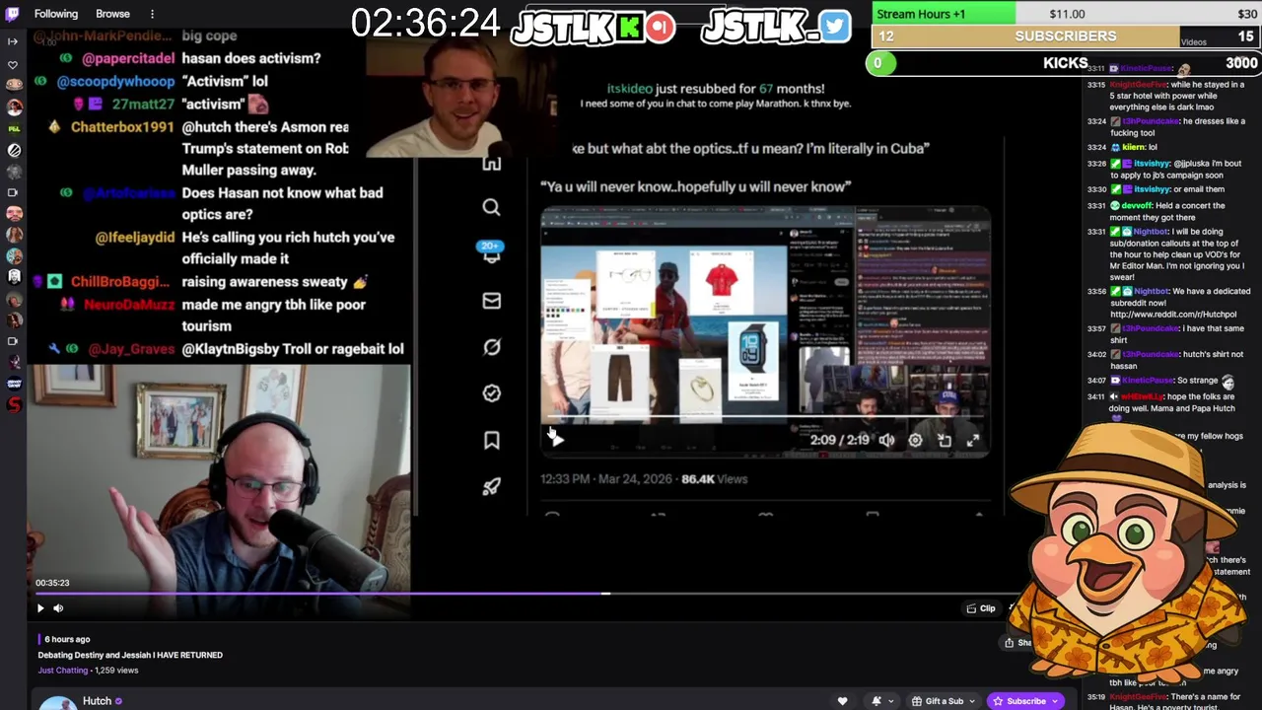Mute the Twitch player volume
Screen dimensions: 1262x710
click(x=58, y=608)
